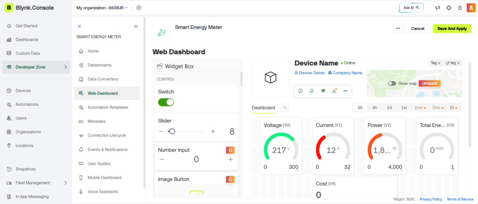The height and width of the screenshot is (204, 478).
Task: Select the Current (V1) gauge widget
Action: pyautogui.click(x=333, y=147)
